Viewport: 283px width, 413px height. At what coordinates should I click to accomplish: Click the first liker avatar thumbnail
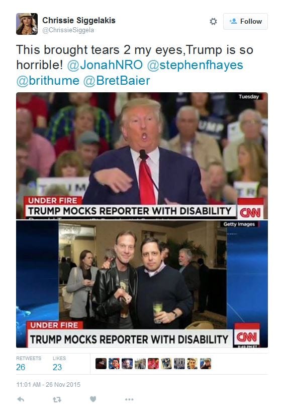pyautogui.click(x=101, y=364)
